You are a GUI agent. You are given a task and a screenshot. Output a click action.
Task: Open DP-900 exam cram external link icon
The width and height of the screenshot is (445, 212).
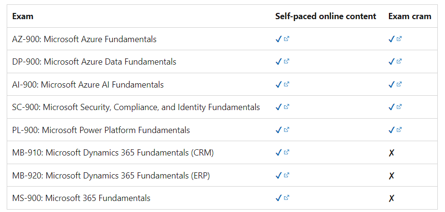(x=399, y=62)
